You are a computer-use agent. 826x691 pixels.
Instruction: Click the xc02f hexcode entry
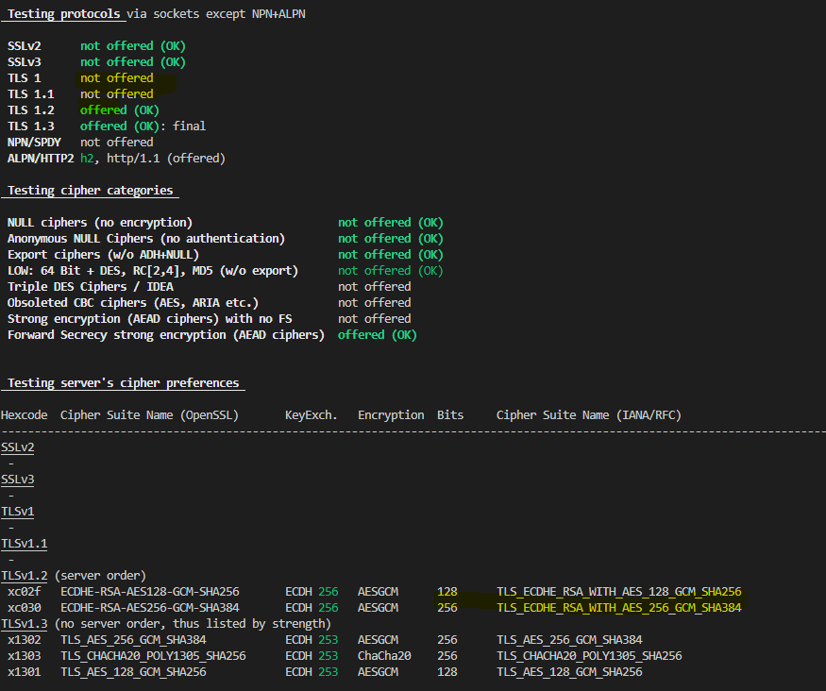[x=24, y=591]
